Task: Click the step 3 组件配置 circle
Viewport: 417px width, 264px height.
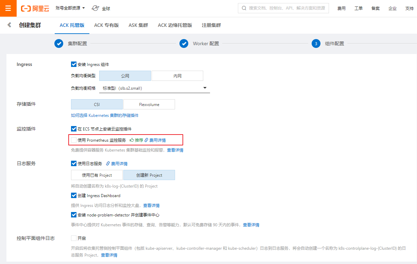Action: 316,43
